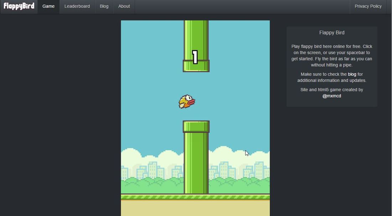
Task: View the Privacy Policy
Action: [368, 6]
